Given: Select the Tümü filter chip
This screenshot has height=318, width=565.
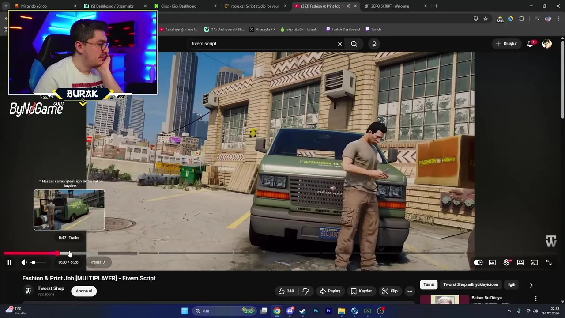Looking at the screenshot, I should [429, 285].
